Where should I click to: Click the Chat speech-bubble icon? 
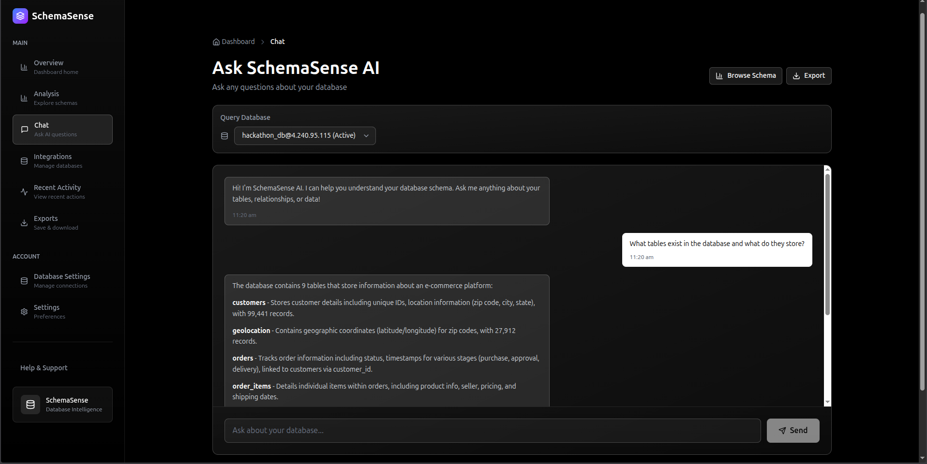[24, 129]
